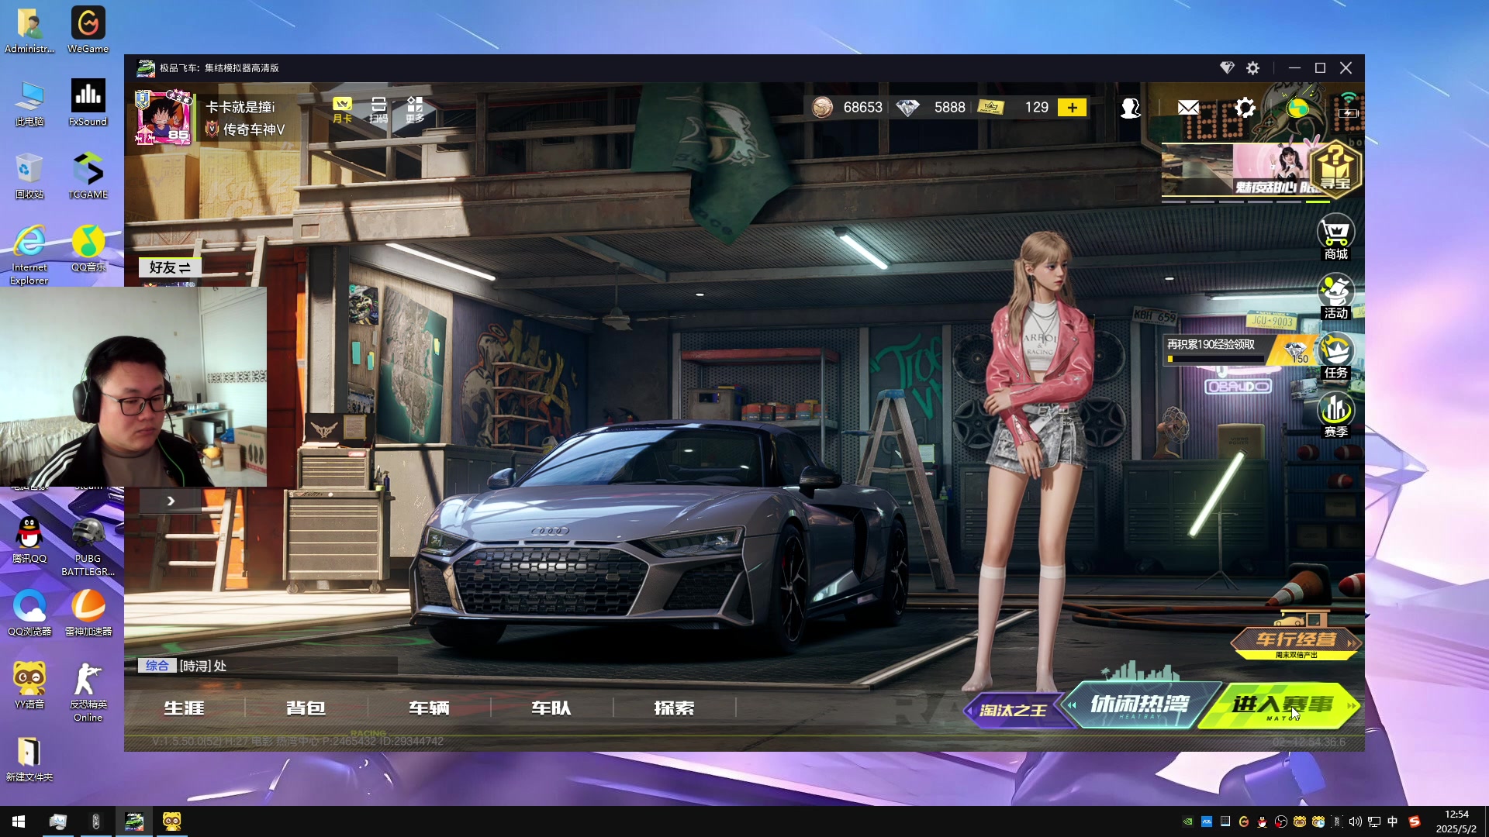Switch to the 背包 backpack tab
The width and height of the screenshot is (1489, 837).
pos(306,708)
